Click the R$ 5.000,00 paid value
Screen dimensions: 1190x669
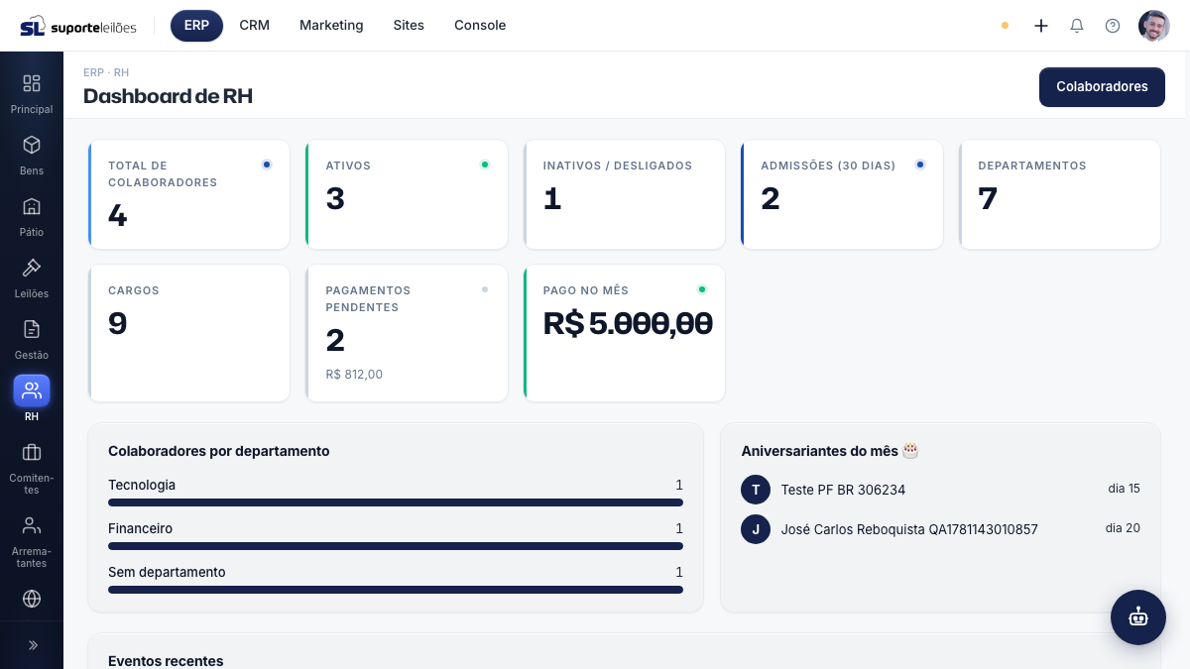tap(628, 323)
